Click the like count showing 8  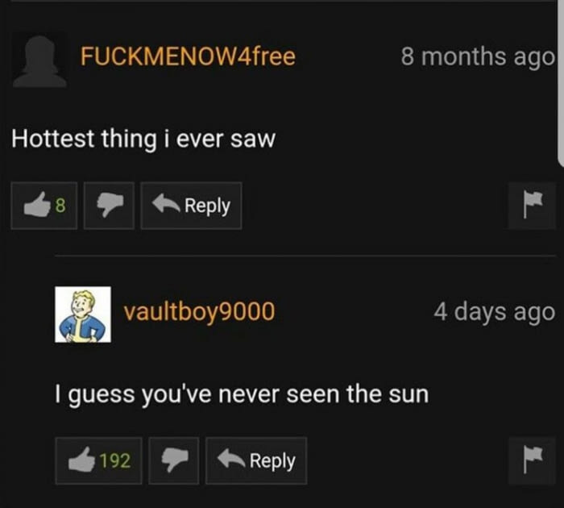point(60,206)
